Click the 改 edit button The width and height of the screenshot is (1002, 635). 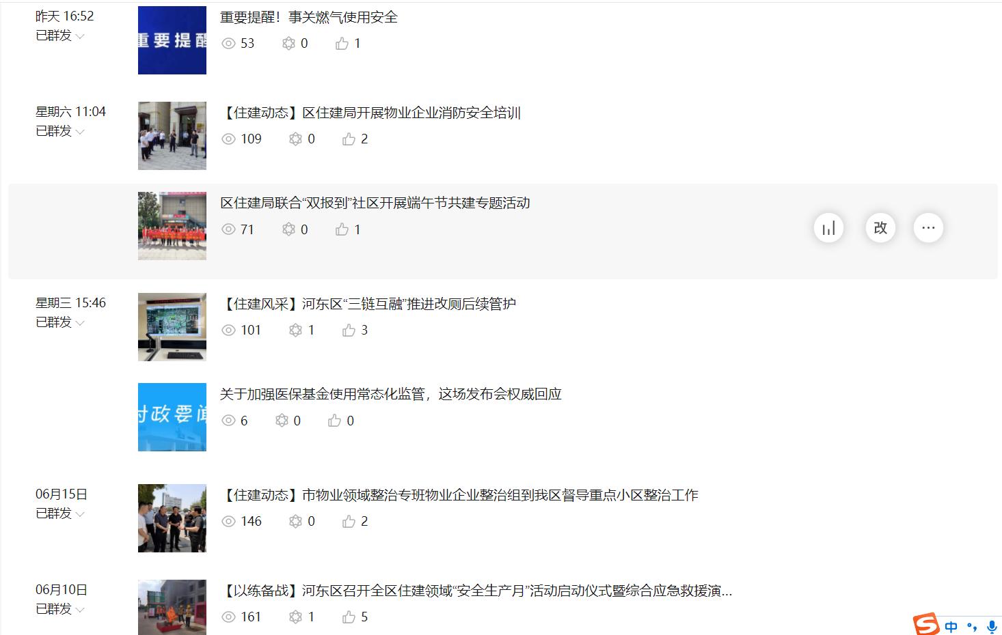coord(880,228)
